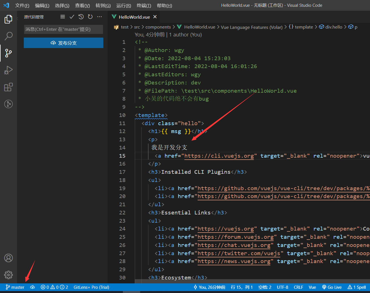370x293 pixels.
Task: Click line number 15 in the gutter
Action: pyautogui.click(x=122, y=156)
